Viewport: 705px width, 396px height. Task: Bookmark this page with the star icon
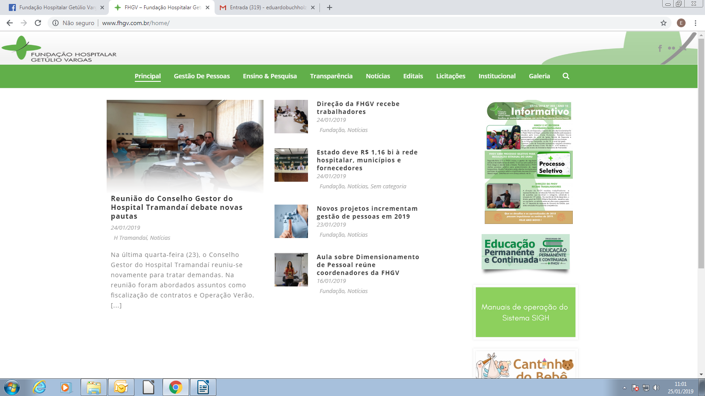click(663, 23)
